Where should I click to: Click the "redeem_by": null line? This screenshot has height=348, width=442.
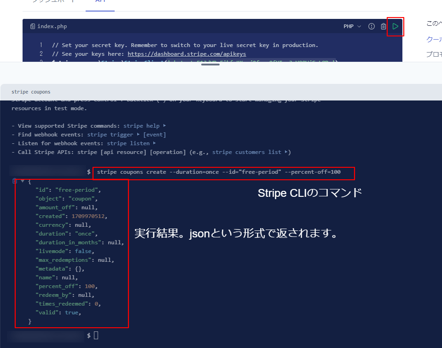[x=64, y=295]
